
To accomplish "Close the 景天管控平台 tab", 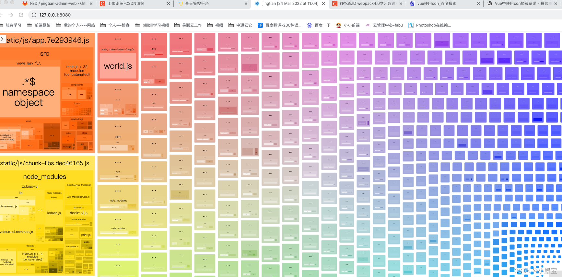I will pyautogui.click(x=246, y=4).
